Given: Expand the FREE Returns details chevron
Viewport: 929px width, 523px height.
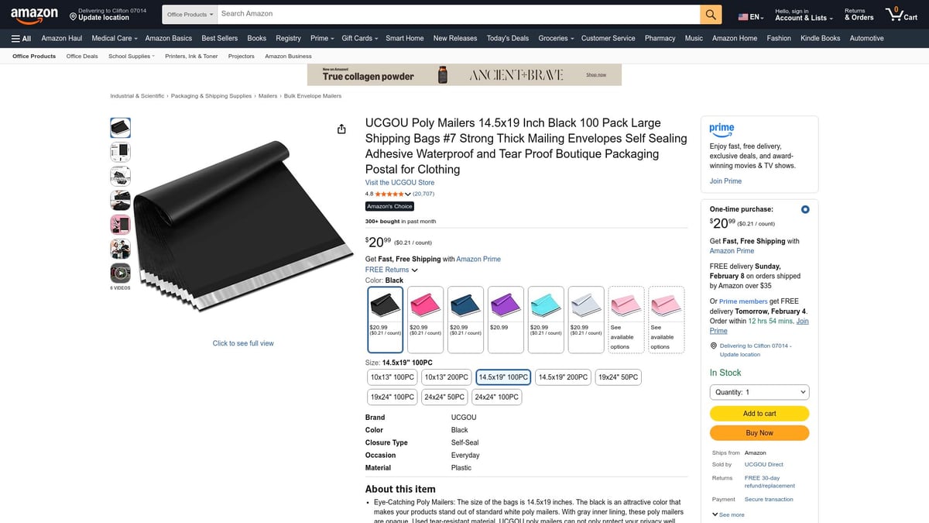Looking at the screenshot, I should (415, 270).
